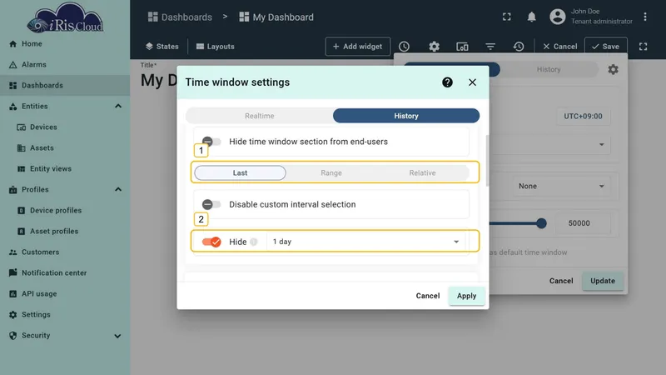Screen dimensions: 666x375
Task: Open Dashboards in the sidebar
Action: [x=65, y=86]
